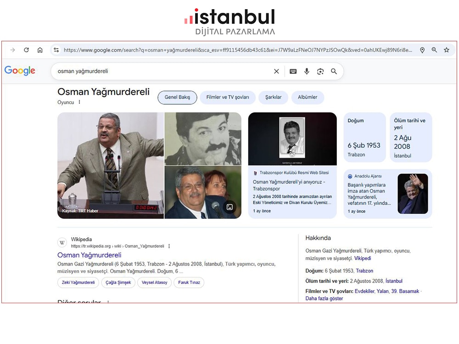Click the Anadolu Ajansı source icon
This screenshot has height=344, width=459.
point(350,177)
